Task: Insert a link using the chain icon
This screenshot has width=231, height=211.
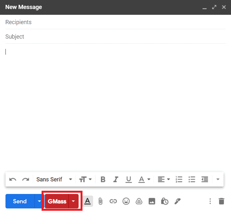Action: (113, 201)
